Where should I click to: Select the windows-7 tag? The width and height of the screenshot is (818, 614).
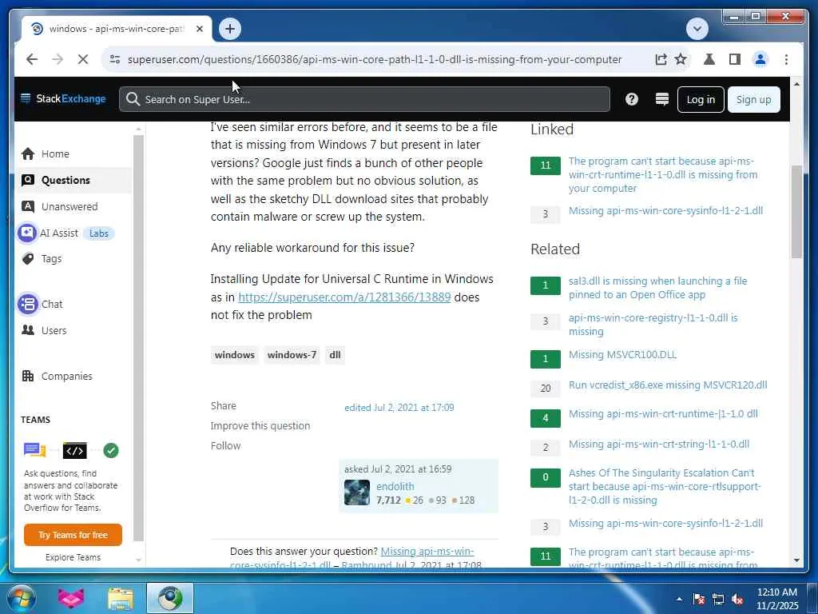(x=292, y=355)
